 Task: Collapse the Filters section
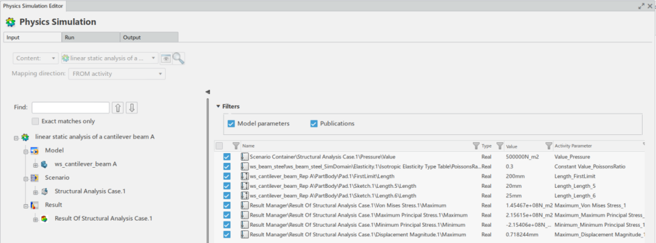click(219, 106)
